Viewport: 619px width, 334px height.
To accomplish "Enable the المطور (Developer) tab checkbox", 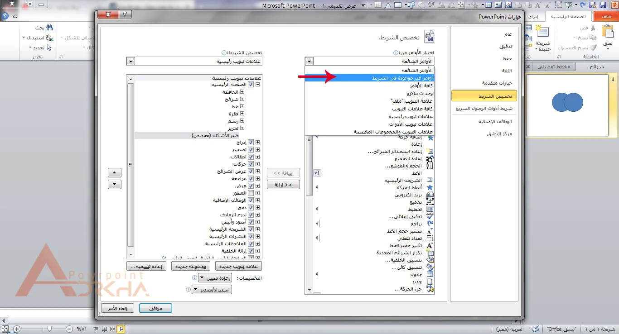I will coord(251,193).
